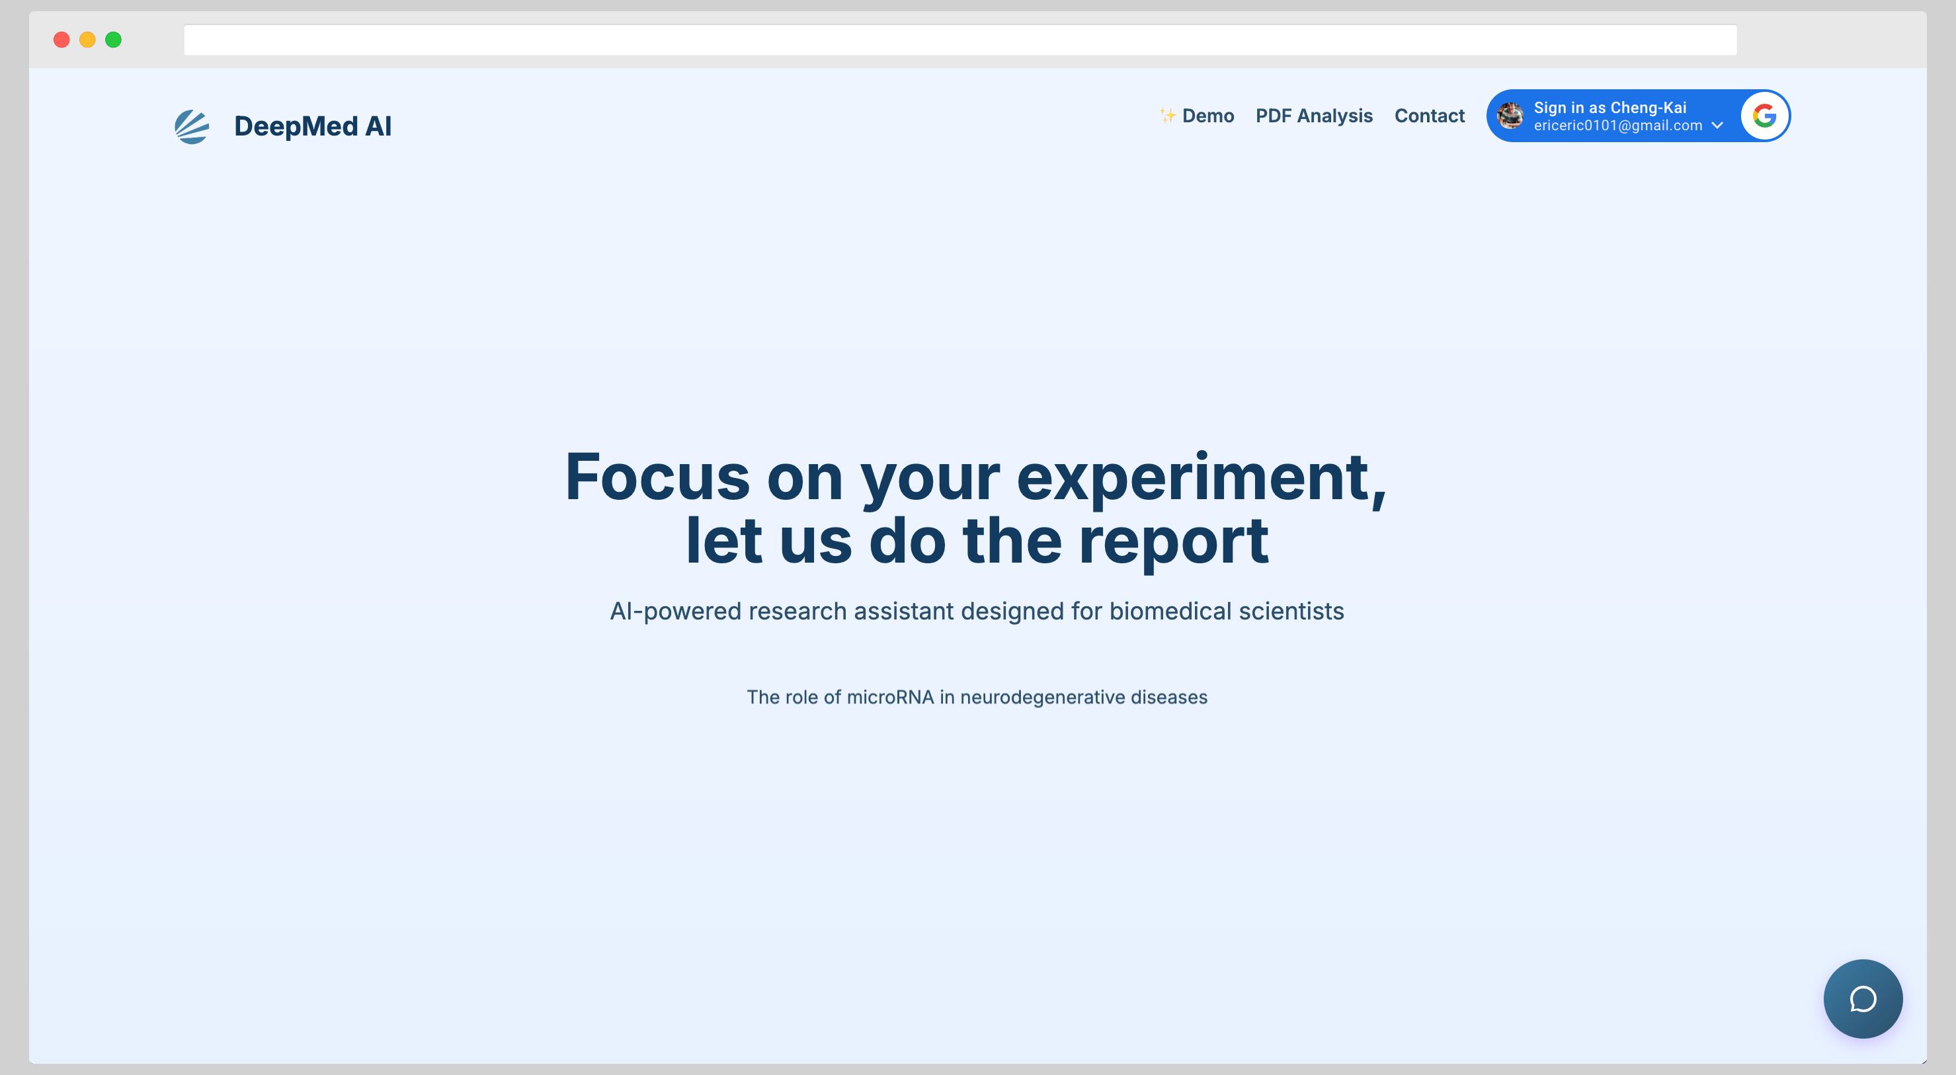Click the 'let us do the report' line

tap(977, 541)
